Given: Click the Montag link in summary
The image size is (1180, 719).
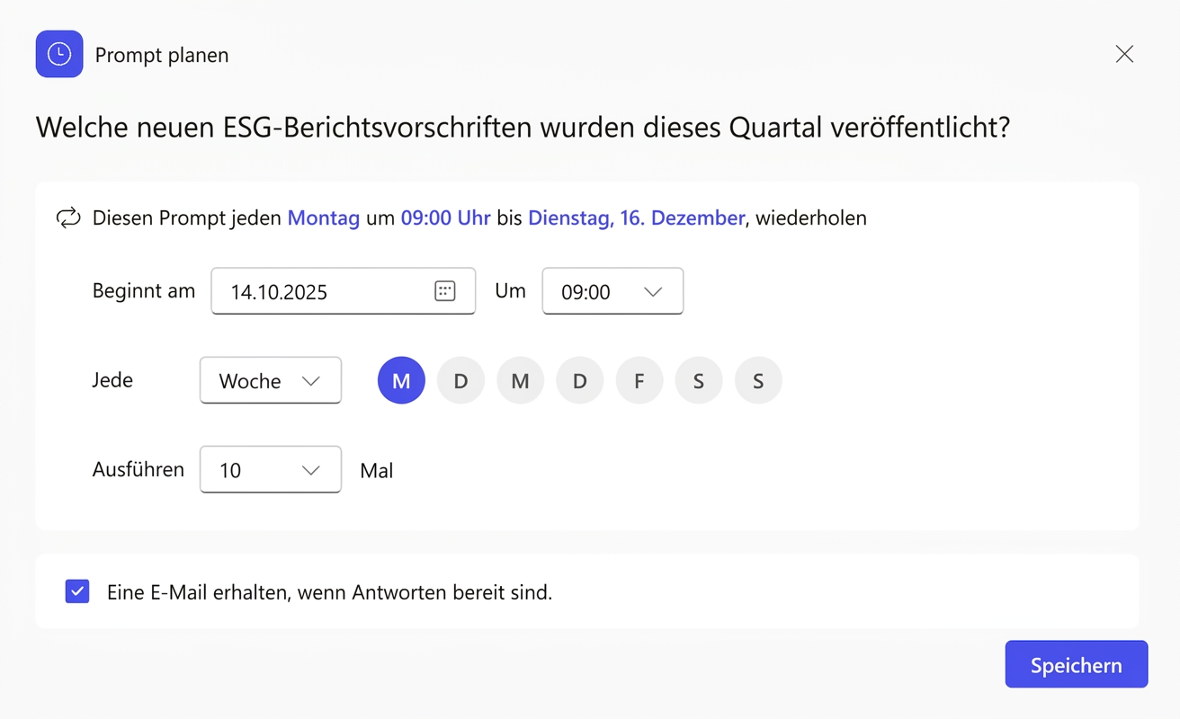Looking at the screenshot, I should tap(324, 217).
